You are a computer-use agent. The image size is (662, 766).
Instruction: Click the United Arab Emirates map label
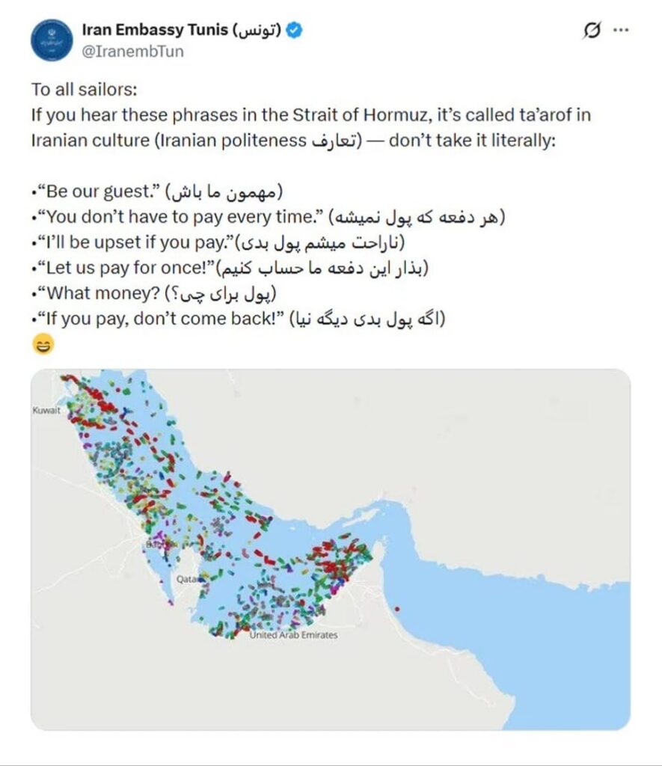click(294, 635)
